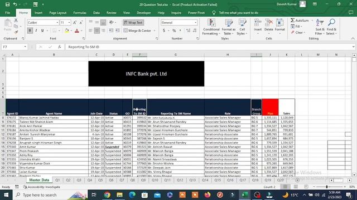Toggle Wrap Text

[133, 22]
